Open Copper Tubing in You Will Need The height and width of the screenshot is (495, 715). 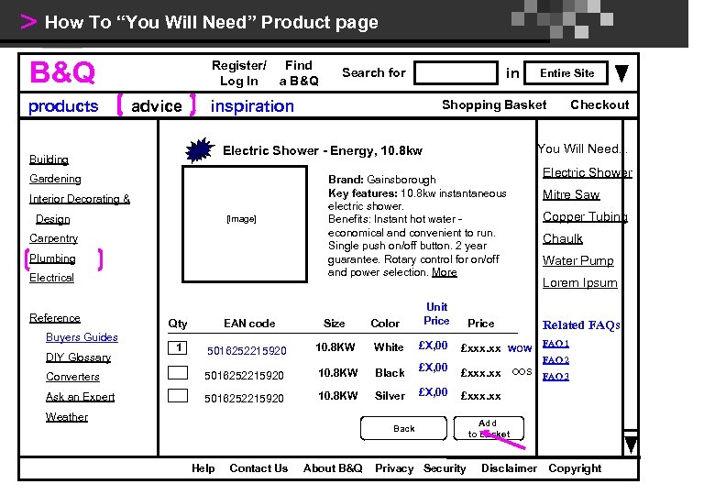pos(585,217)
